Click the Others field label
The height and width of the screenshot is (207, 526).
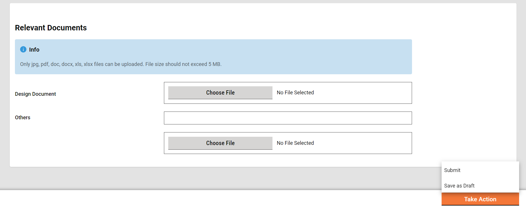[x=23, y=118]
